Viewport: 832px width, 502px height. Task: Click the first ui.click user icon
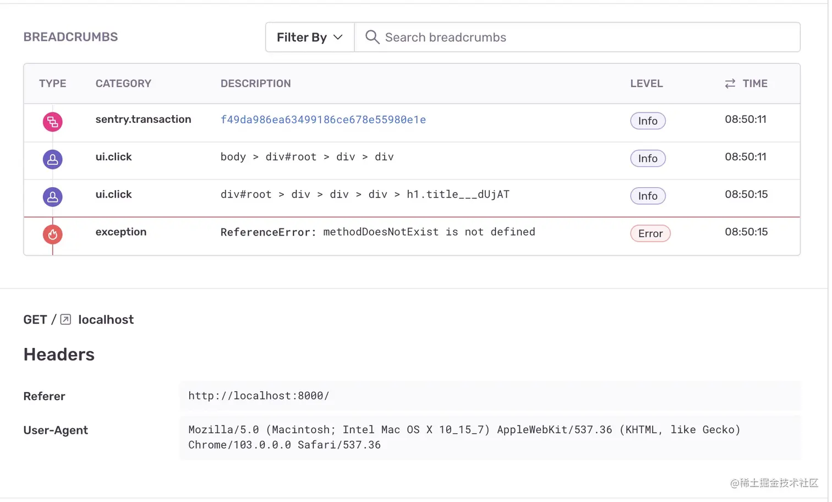tap(52, 159)
